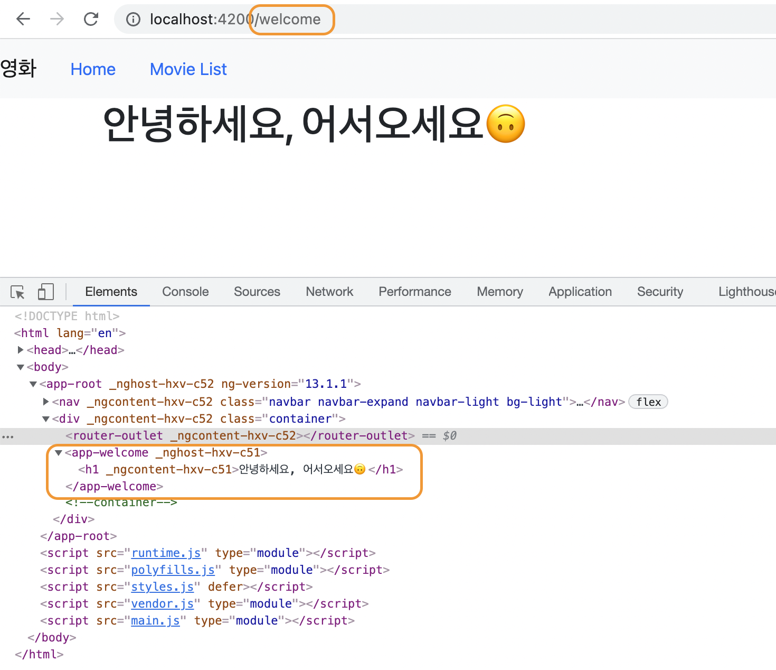The width and height of the screenshot is (776, 670).
Task: Switch to the Lighthouse tab
Action: tap(747, 292)
